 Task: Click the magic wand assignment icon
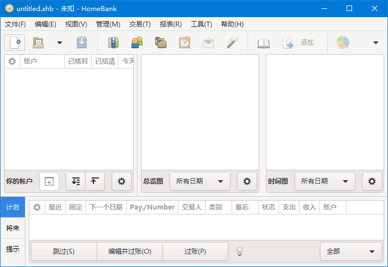232,43
